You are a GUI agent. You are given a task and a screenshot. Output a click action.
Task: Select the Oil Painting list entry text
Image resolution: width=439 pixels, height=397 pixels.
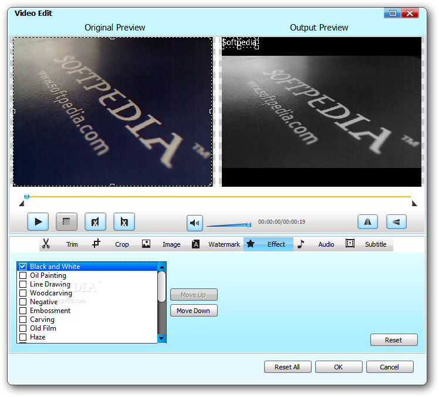(48, 275)
